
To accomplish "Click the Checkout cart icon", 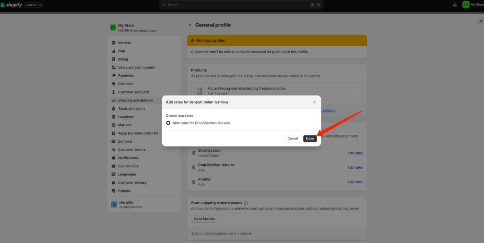I will coord(113,84).
